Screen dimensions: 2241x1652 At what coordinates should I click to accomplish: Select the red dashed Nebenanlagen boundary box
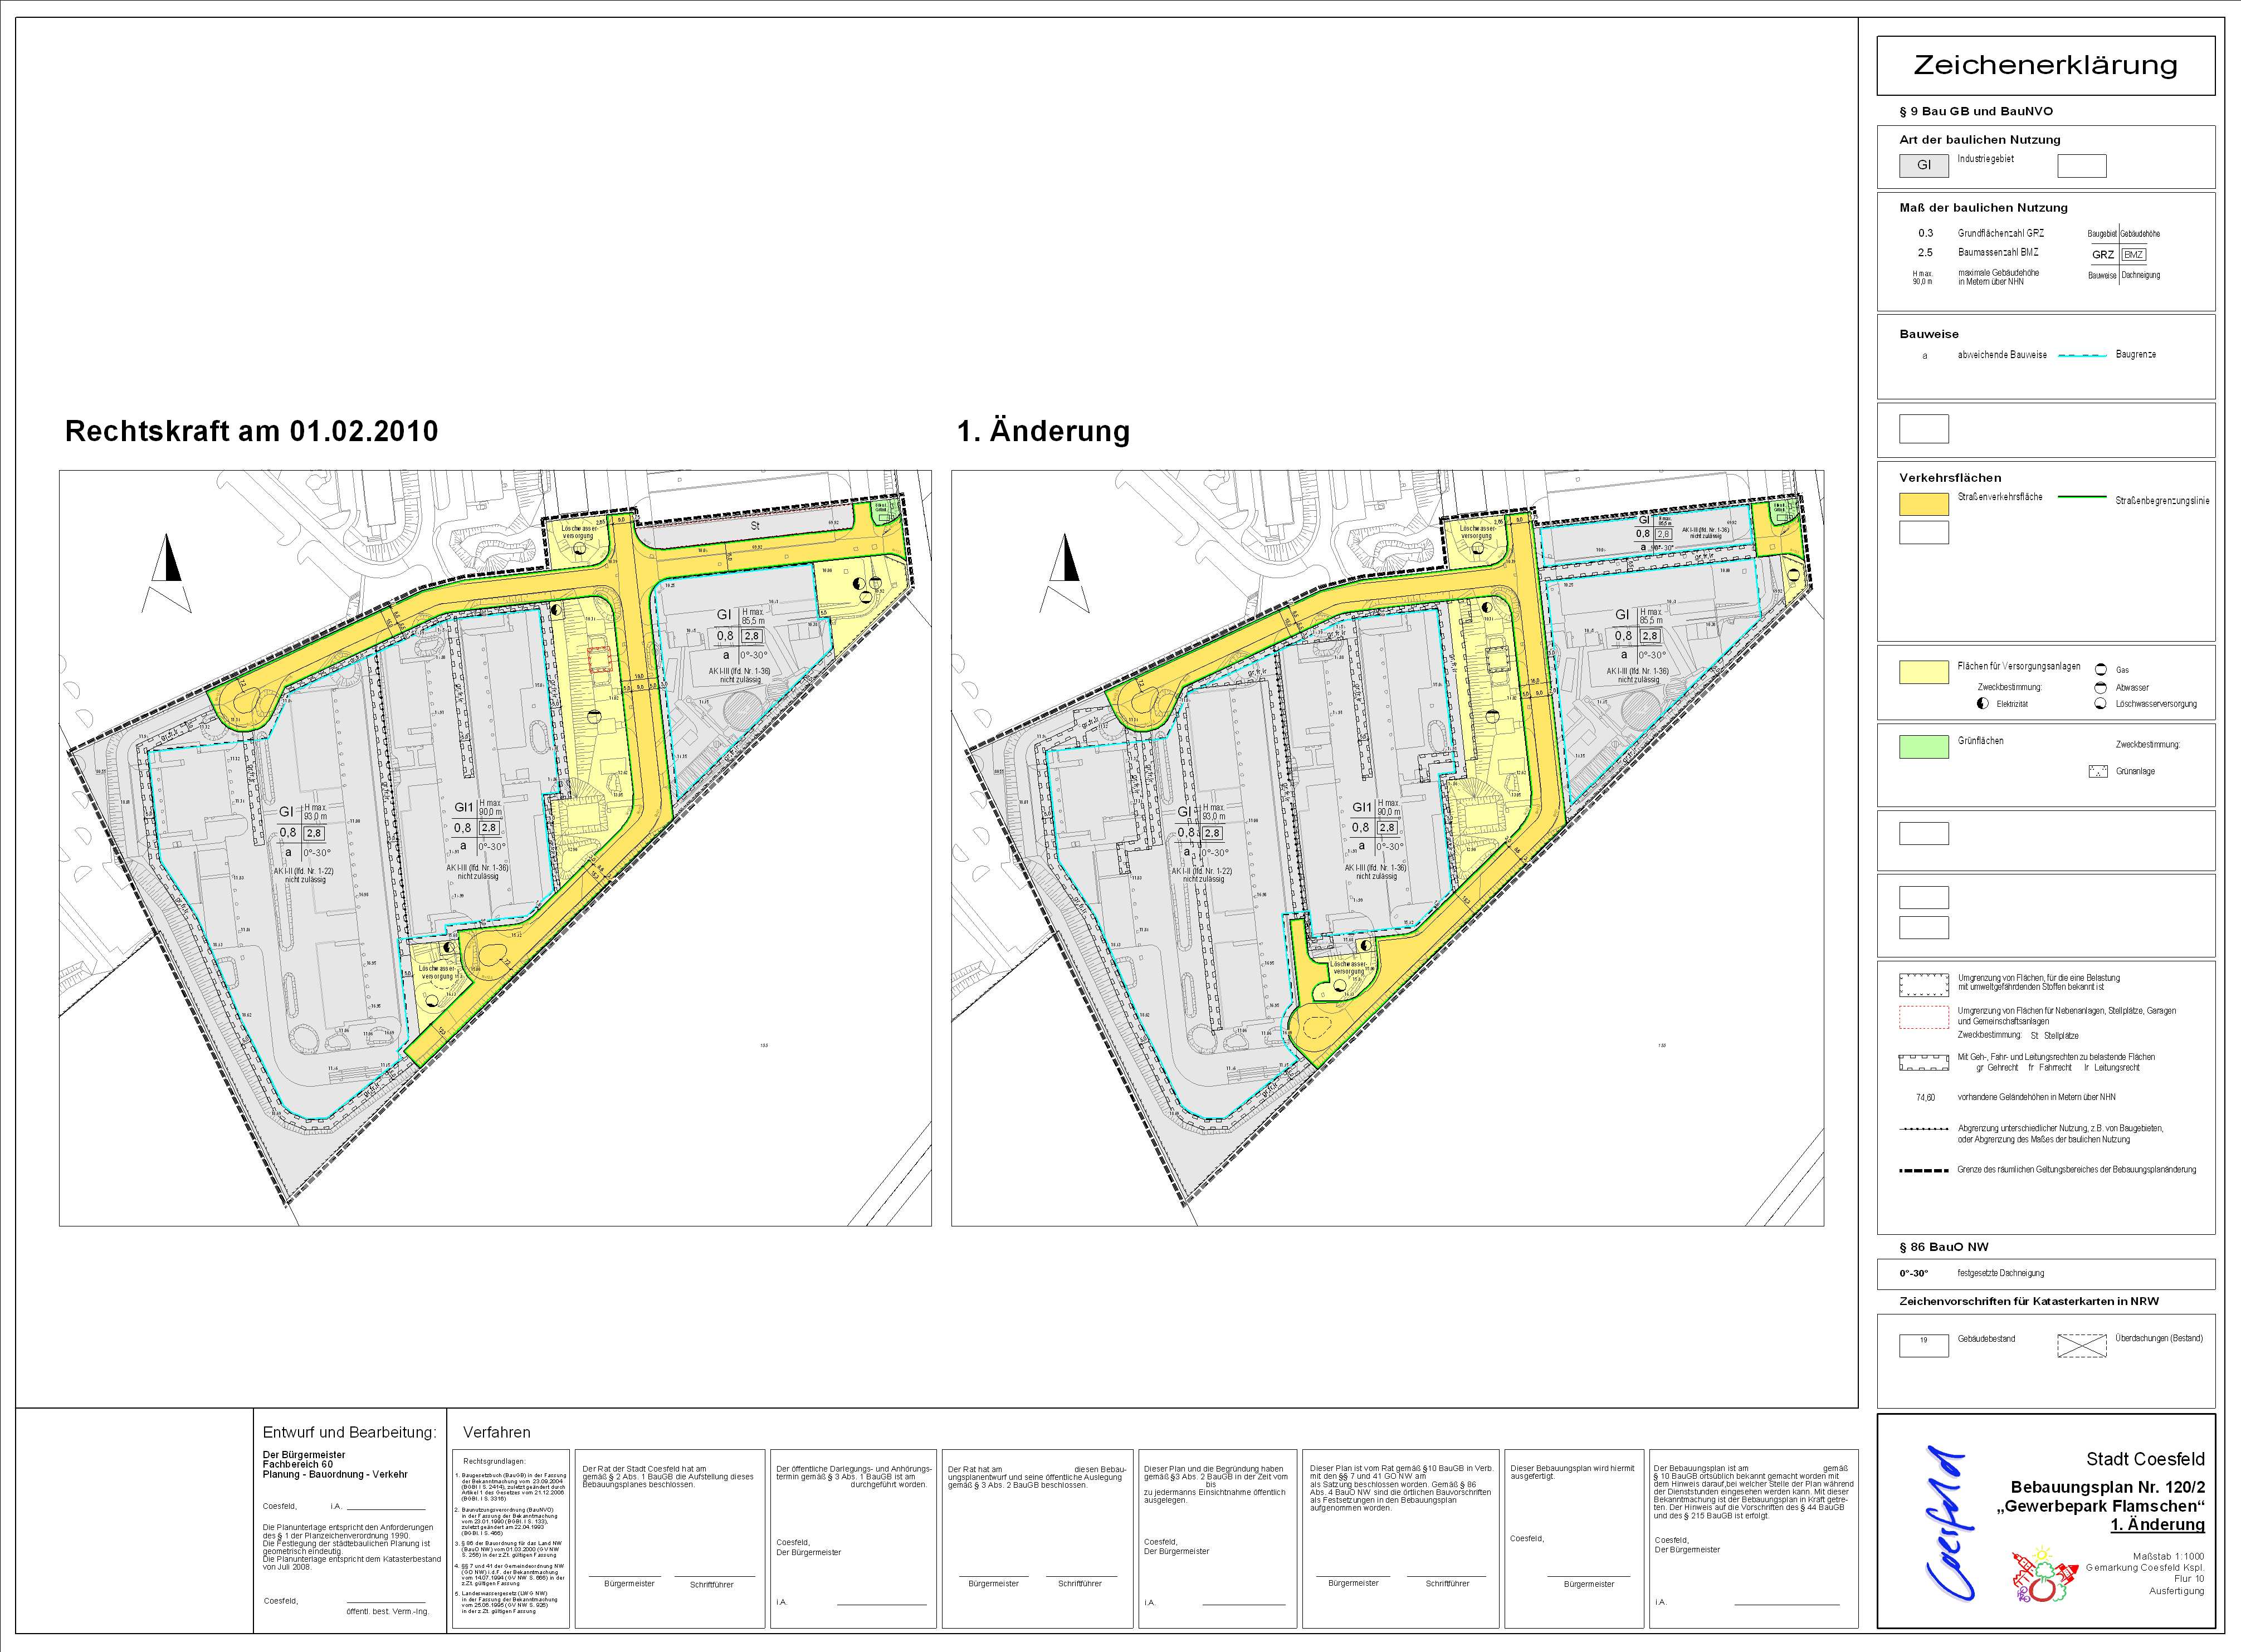1924,1017
